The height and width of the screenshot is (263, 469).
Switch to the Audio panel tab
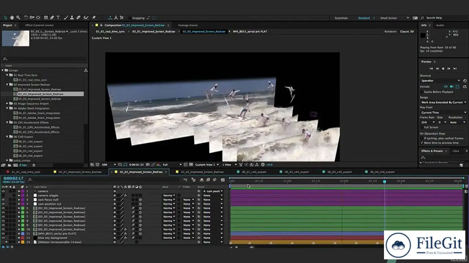coord(440,25)
